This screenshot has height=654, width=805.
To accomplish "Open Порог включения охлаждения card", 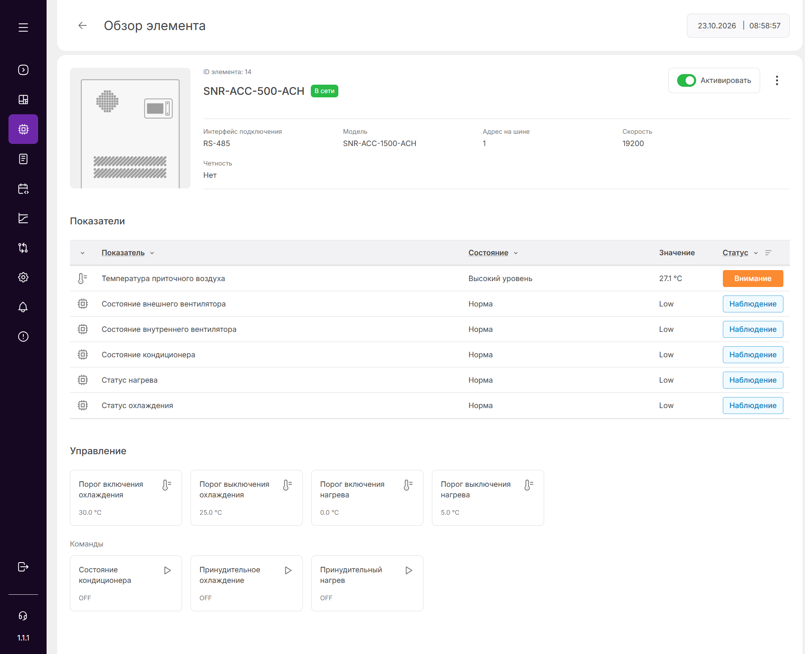I will 126,498.
